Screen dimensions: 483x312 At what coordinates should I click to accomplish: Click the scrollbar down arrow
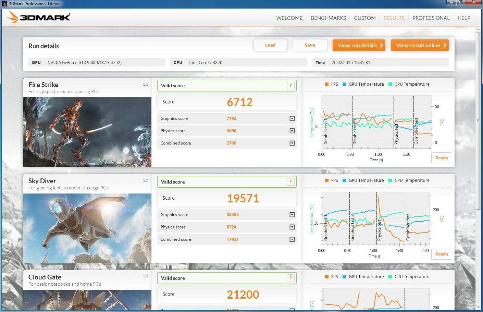pyautogui.click(x=478, y=307)
